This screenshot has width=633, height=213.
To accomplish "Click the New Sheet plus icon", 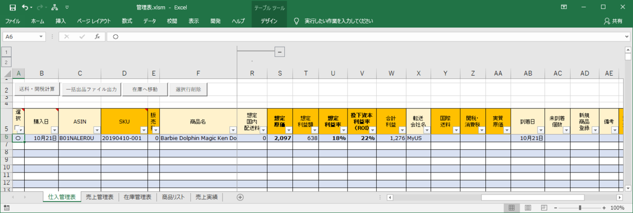I will (x=240, y=197).
